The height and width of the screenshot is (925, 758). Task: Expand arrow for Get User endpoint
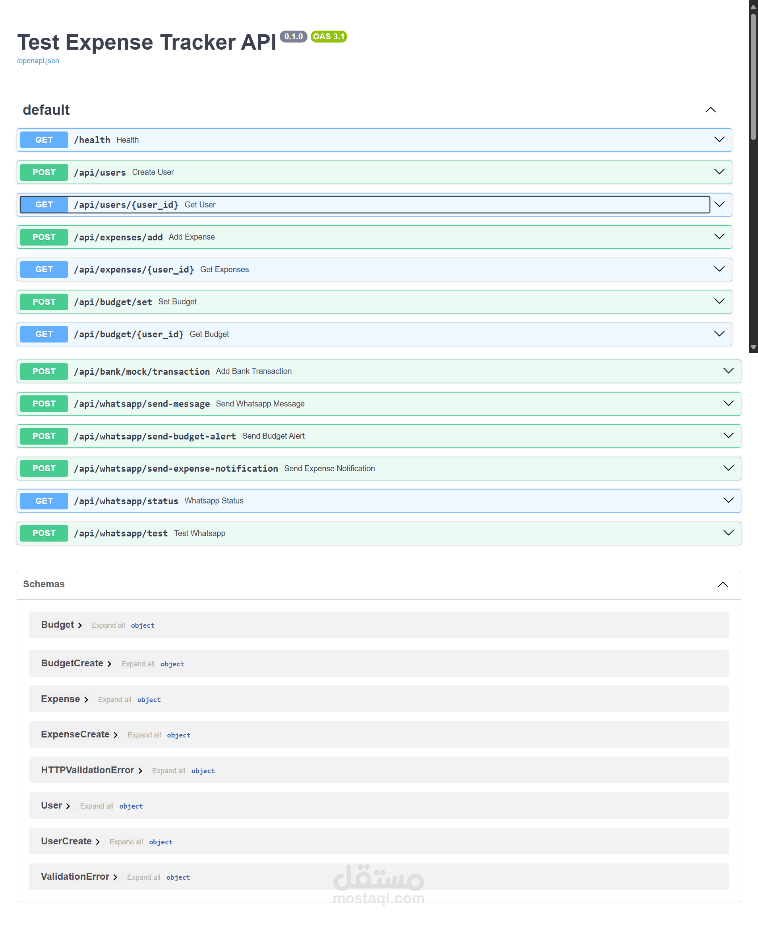[x=719, y=204]
